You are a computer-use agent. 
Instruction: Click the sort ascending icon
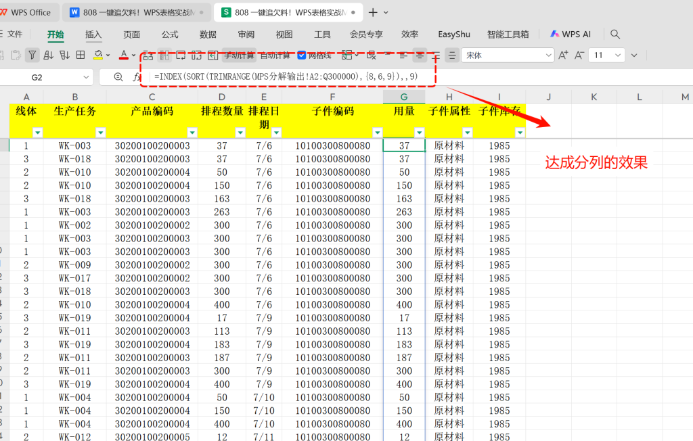coord(49,55)
